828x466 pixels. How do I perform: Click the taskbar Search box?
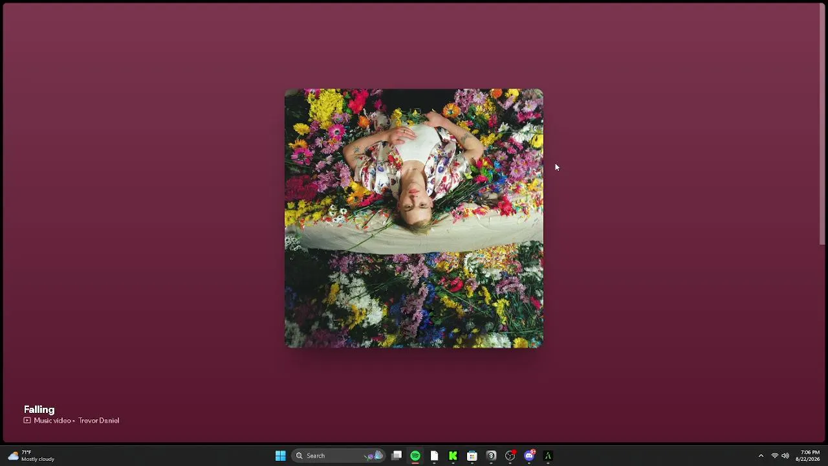click(x=338, y=456)
